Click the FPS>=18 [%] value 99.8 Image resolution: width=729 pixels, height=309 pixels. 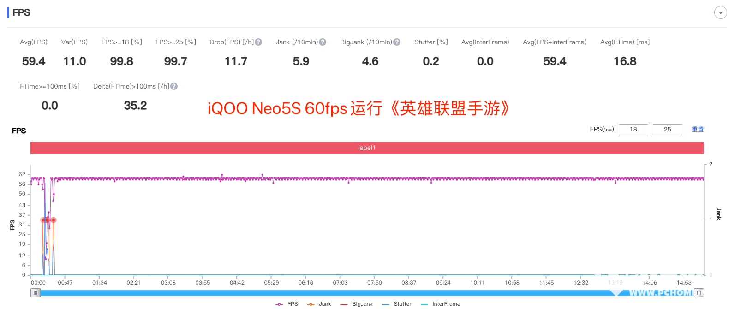click(122, 61)
